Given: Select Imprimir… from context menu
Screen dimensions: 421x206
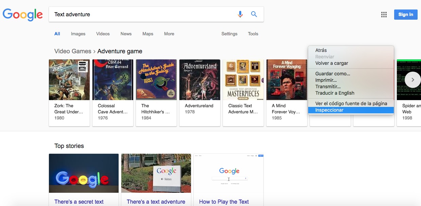Looking at the screenshot, I should [351, 80].
